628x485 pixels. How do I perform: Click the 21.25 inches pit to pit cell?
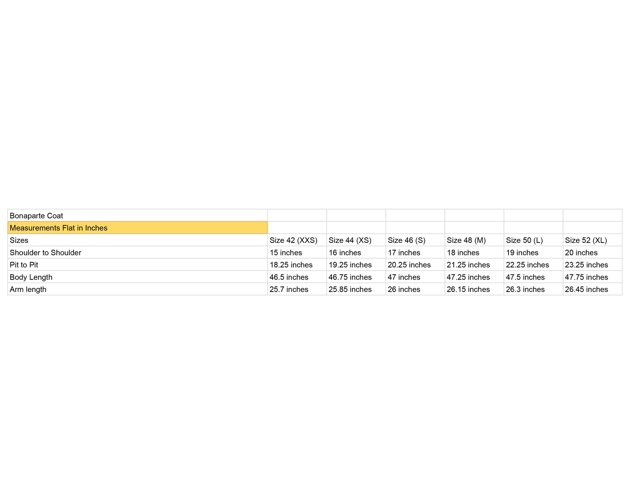coord(468,265)
